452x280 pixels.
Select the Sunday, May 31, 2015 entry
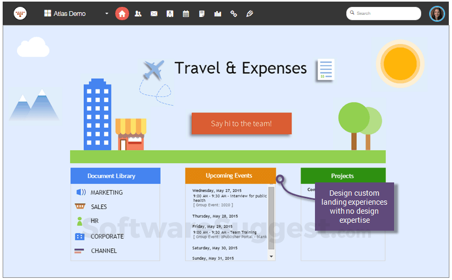point(213,258)
